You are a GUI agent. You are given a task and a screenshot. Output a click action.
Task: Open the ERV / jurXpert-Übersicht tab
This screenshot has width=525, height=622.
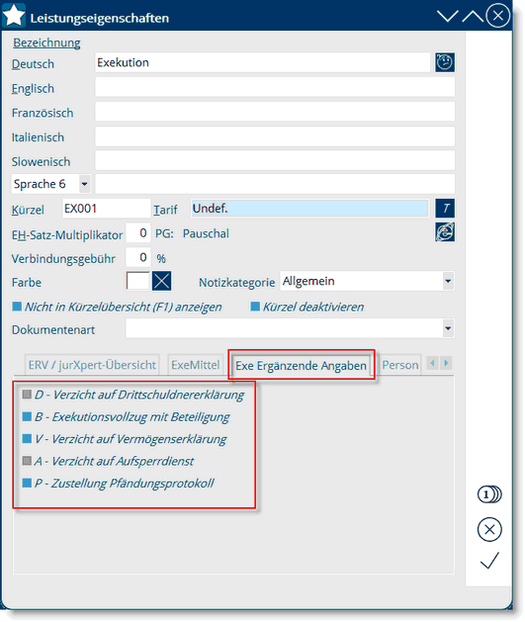click(x=92, y=365)
